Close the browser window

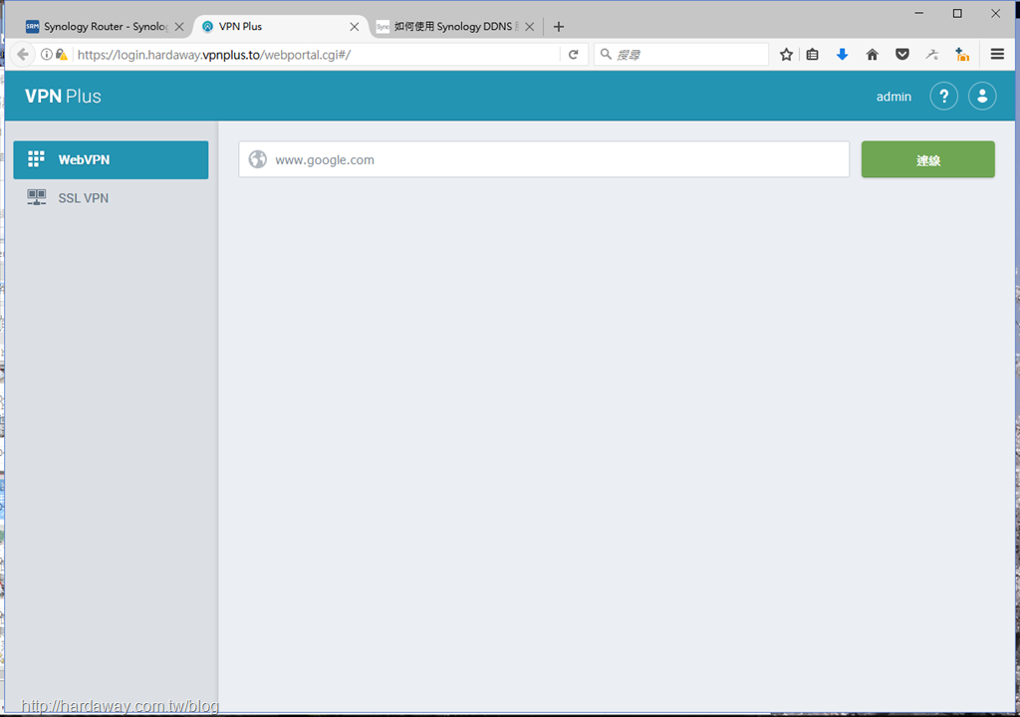pyautogui.click(x=995, y=13)
